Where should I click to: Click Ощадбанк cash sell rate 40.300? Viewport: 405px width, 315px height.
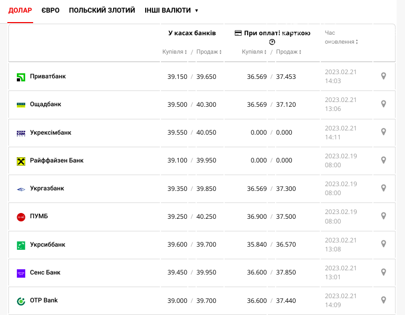pos(206,105)
